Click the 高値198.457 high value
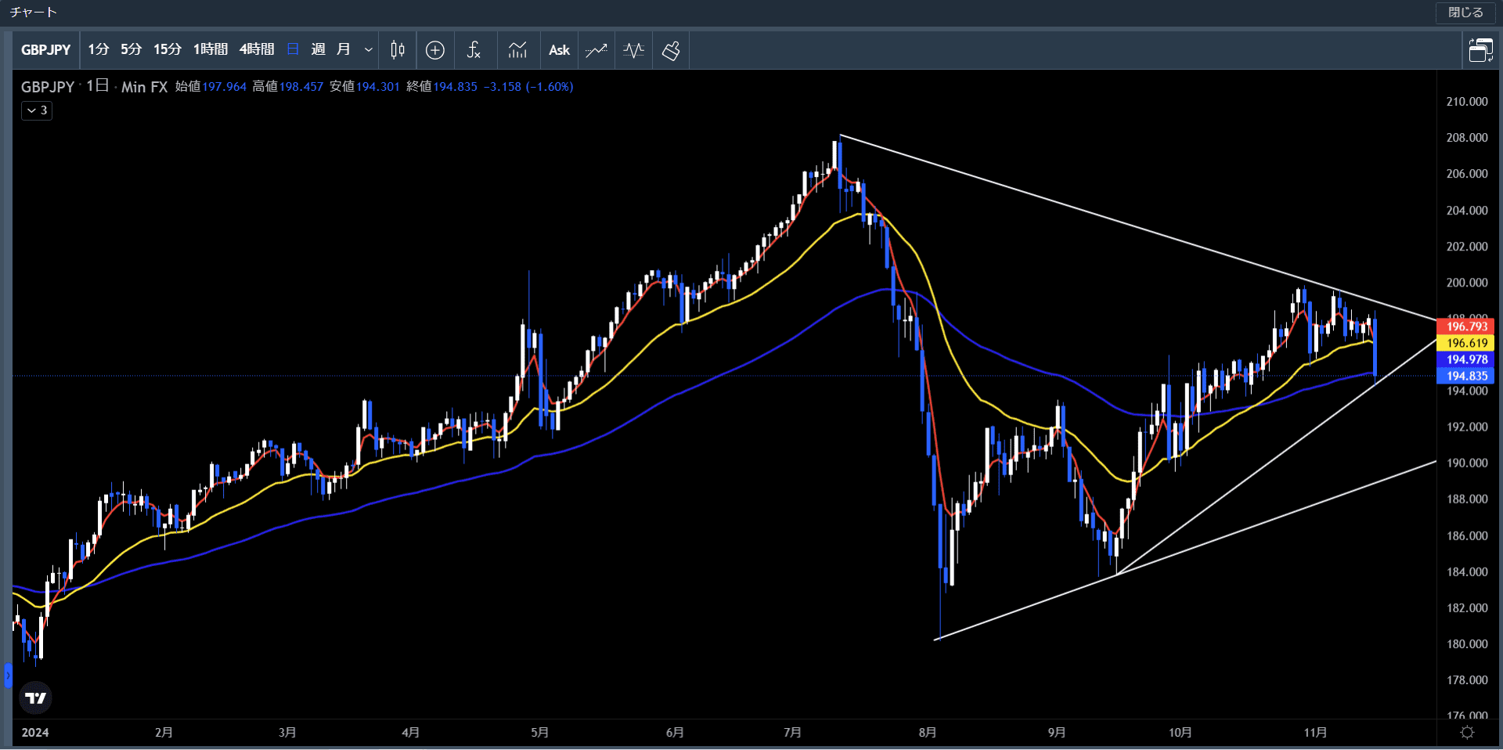Image resolution: width=1503 pixels, height=750 pixels. (287, 87)
